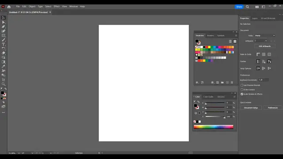Screen dimensions: 283x159
Task: Click the Keyboard Increment field
Action: [x=264, y=79]
